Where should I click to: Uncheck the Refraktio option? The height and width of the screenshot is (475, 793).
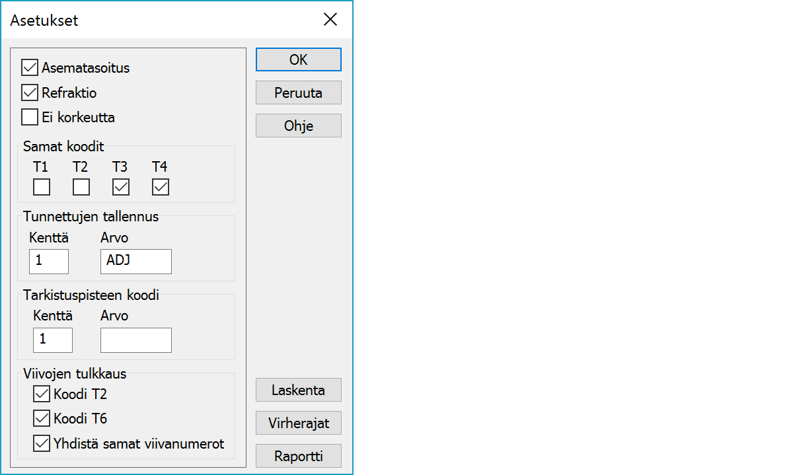click(30, 92)
